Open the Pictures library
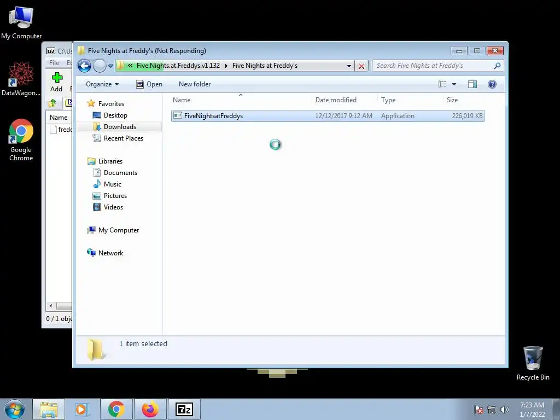Image resolution: width=560 pixels, height=420 pixels. tap(115, 196)
